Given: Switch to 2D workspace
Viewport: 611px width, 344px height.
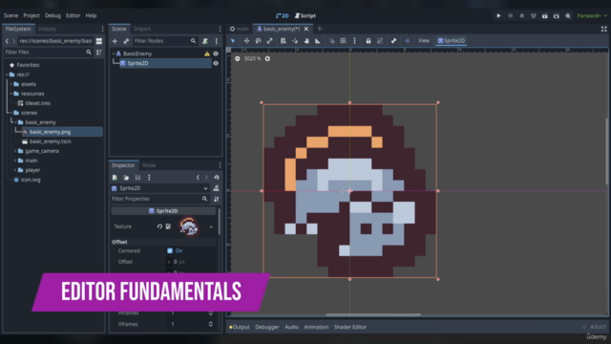Looking at the screenshot, I should pyautogui.click(x=283, y=15).
